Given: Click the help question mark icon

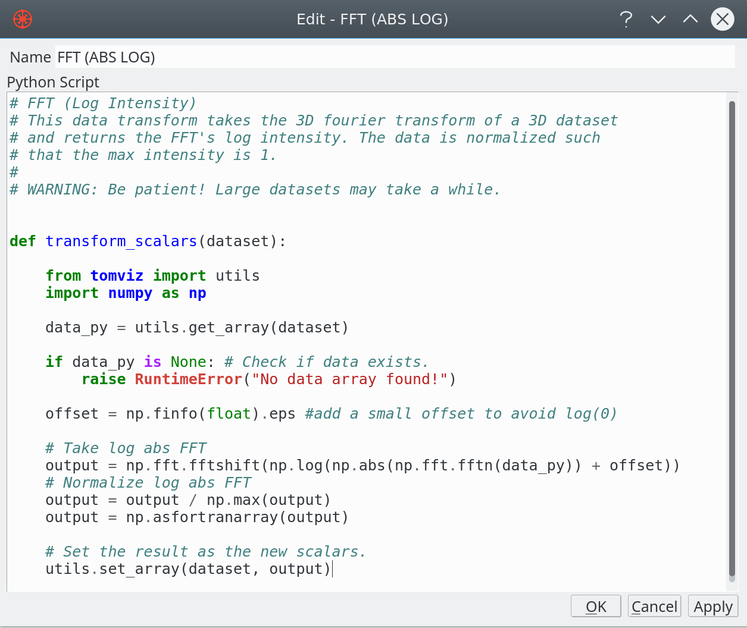Looking at the screenshot, I should [x=626, y=19].
